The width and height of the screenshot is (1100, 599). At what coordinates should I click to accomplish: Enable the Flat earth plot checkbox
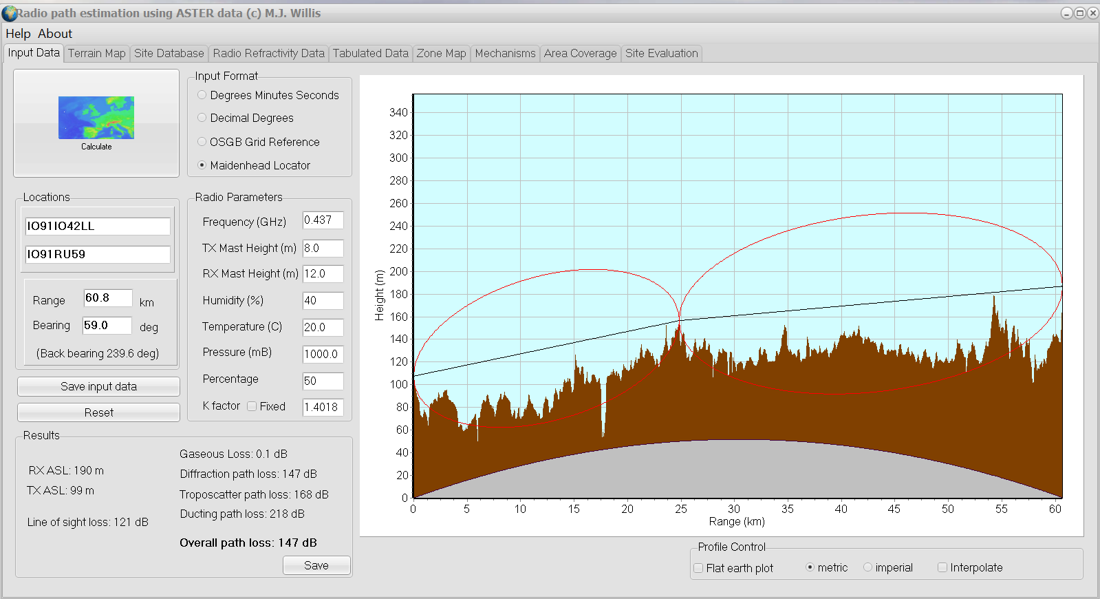(x=698, y=568)
